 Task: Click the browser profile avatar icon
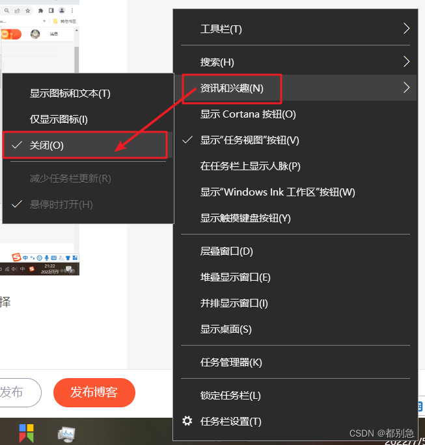click(62, 10)
